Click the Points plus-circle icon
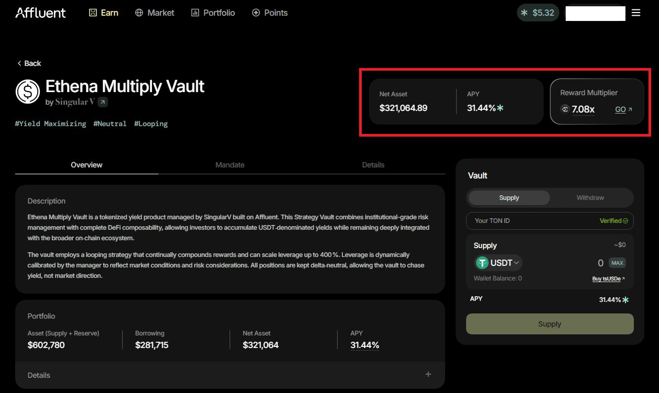The image size is (659, 393). pyautogui.click(x=256, y=13)
